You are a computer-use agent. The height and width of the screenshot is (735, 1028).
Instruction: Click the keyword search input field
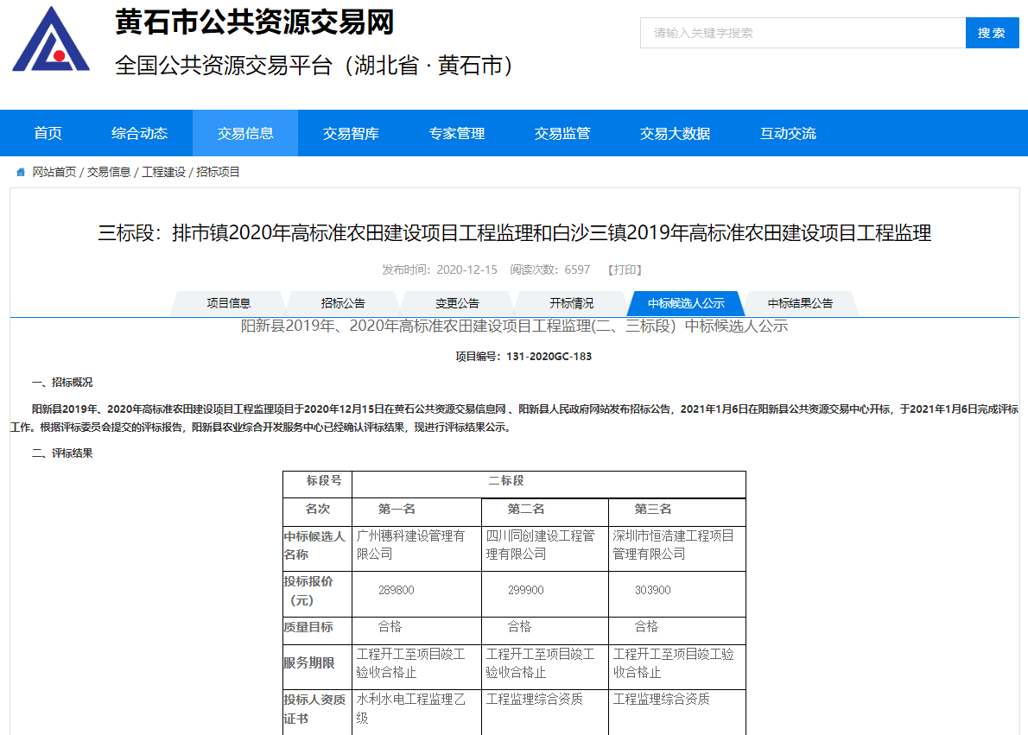[803, 33]
